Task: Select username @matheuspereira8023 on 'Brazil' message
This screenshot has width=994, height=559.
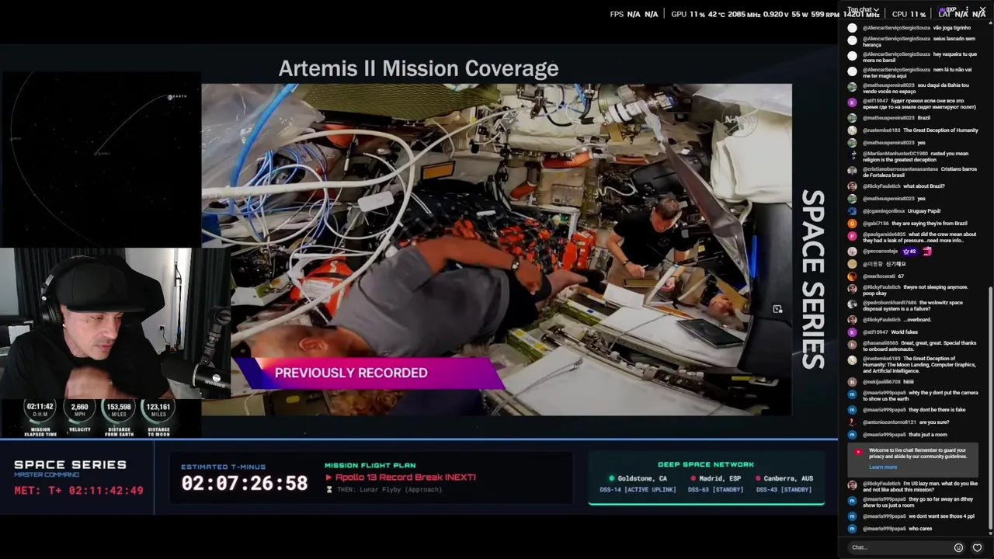Action: (x=888, y=118)
